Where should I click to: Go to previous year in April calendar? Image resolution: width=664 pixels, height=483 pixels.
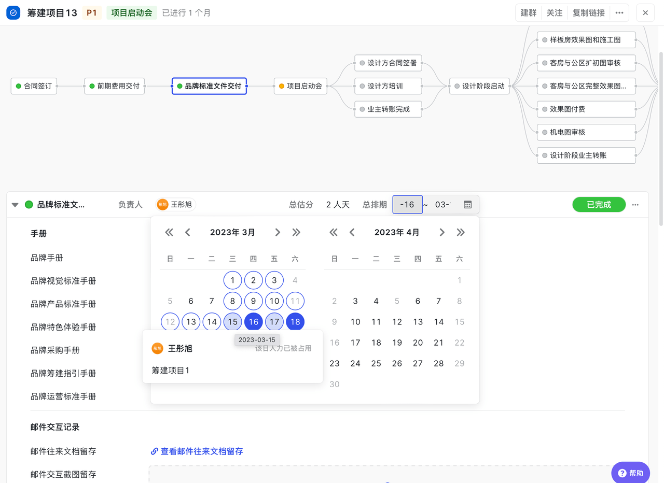334,232
